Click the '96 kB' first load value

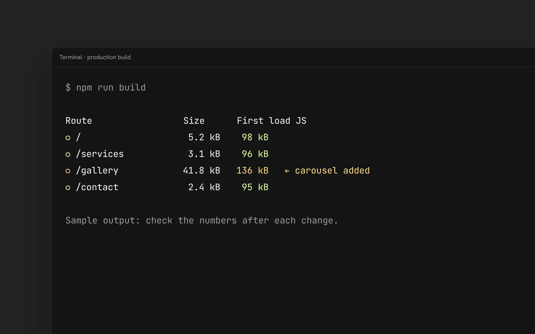255,154
